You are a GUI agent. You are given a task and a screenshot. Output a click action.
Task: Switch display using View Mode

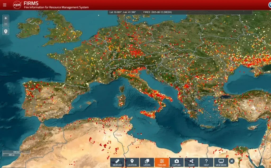[x=221, y=162]
